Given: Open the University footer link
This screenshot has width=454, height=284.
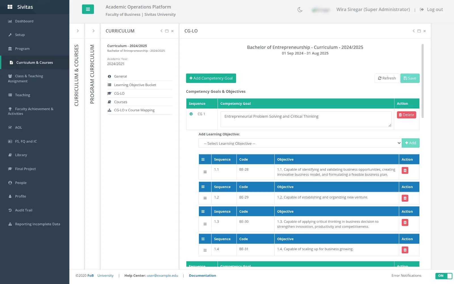Looking at the screenshot, I should point(105,275).
